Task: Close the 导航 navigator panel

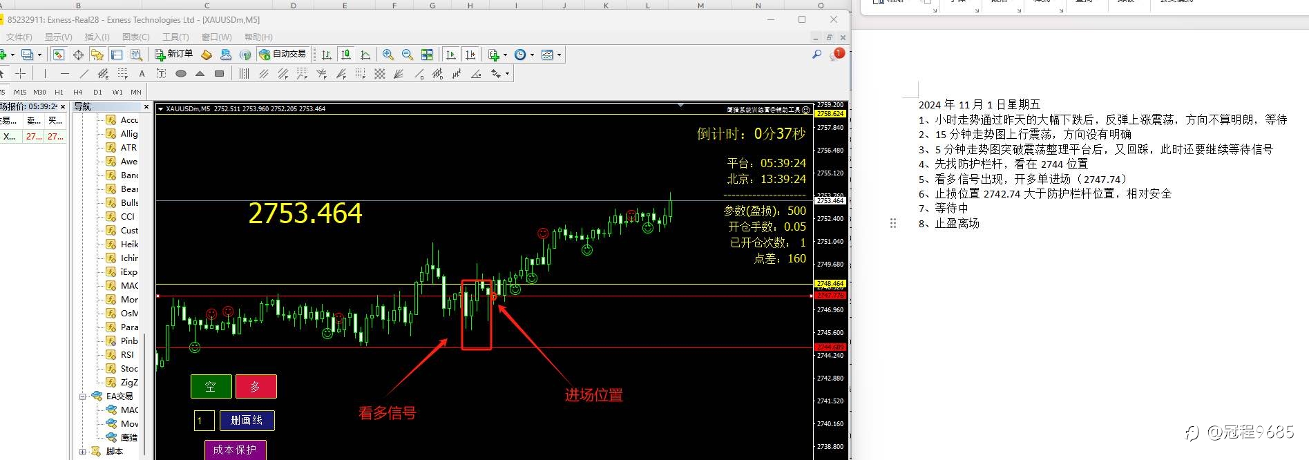Action: click(146, 106)
